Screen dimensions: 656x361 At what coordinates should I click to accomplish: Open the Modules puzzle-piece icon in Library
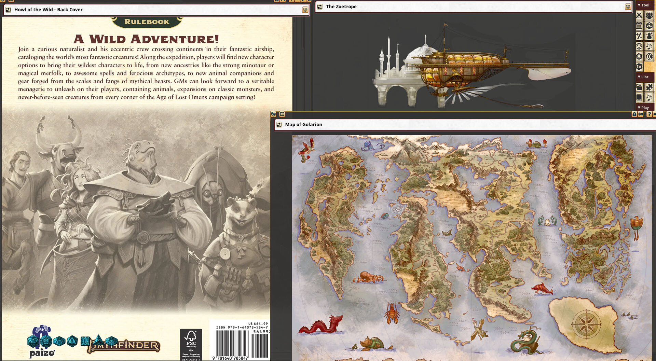tap(650, 87)
